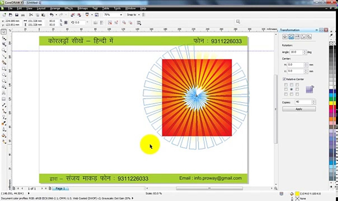Select the Connector tool in the toolbox
338x201 pixels.
coord(4,111)
